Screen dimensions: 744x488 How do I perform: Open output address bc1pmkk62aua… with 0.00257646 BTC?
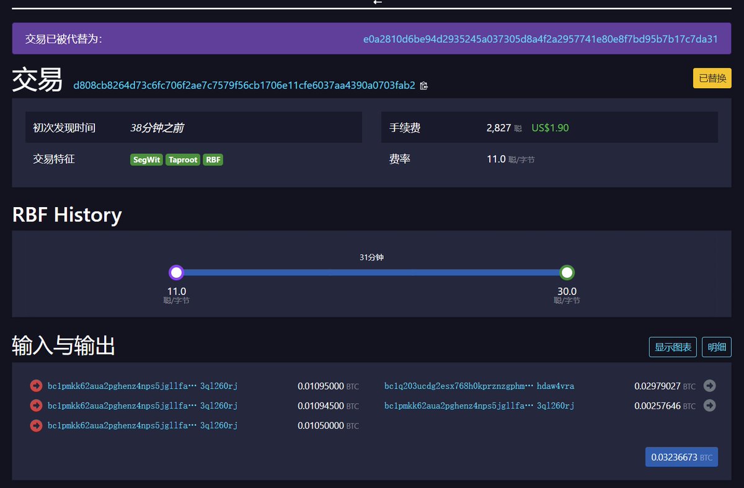479,406
